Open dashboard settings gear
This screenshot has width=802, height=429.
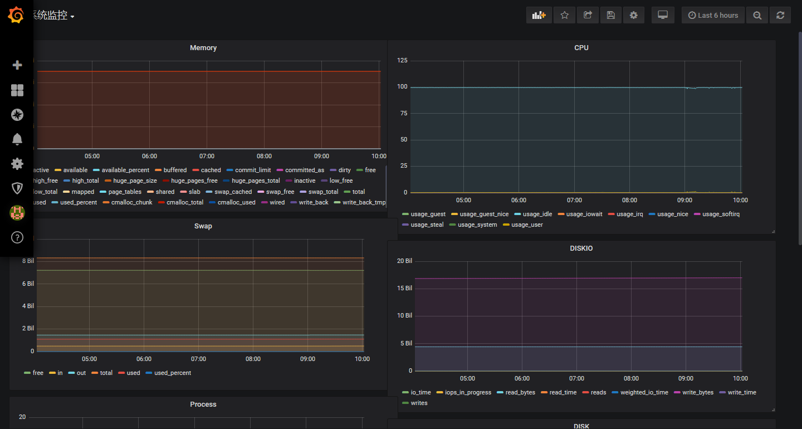click(x=633, y=15)
